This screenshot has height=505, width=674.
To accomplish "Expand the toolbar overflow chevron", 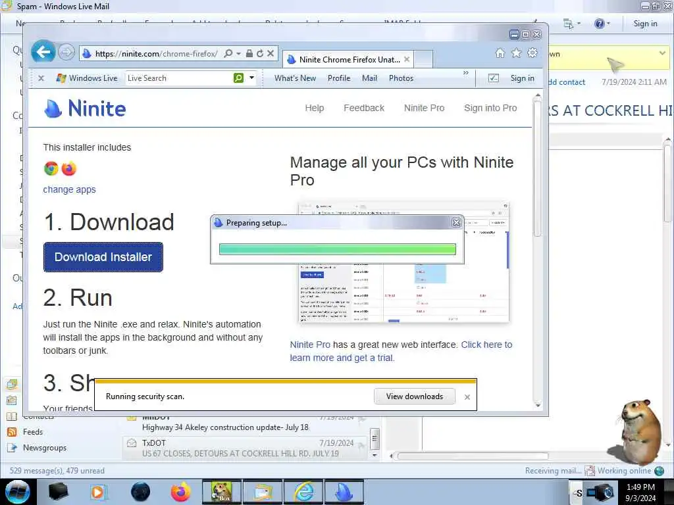I will 465,73.
